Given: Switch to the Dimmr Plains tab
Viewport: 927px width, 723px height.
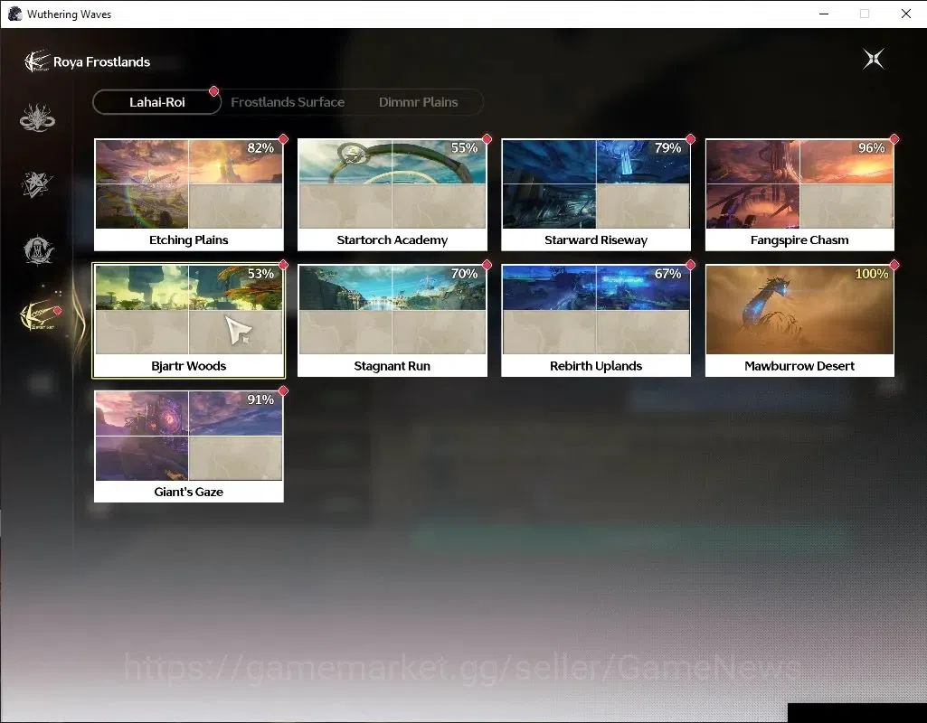Looking at the screenshot, I should coord(418,102).
